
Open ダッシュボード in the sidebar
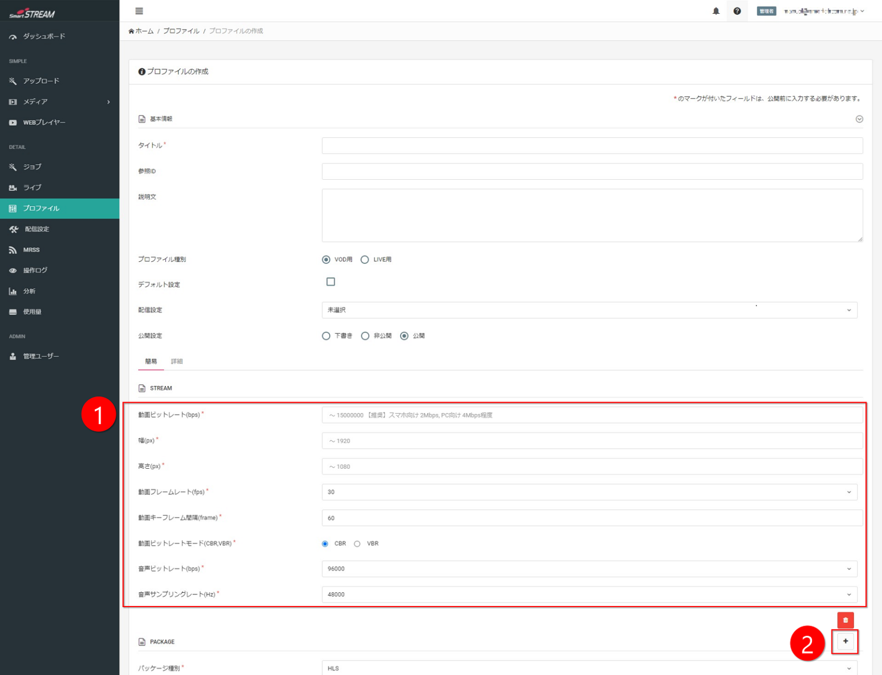click(44, 36)
